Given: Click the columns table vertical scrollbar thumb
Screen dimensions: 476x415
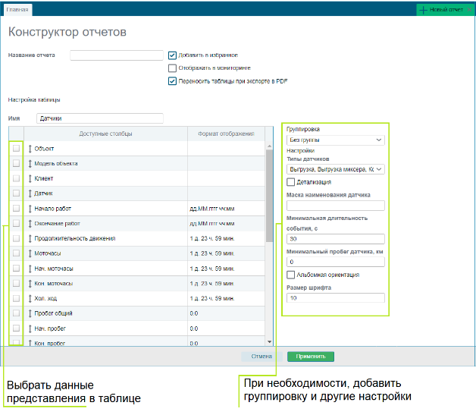Looking at the screenshot, I should point(269,196).
